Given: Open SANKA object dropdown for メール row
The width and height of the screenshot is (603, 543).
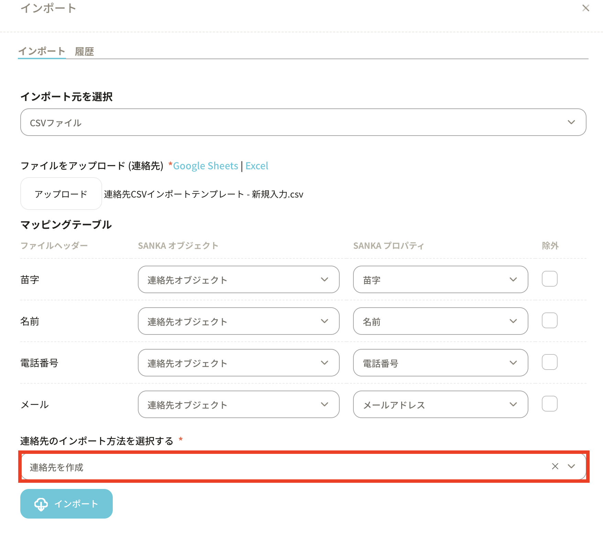Looking at the screenshot, I should (238, 404).
